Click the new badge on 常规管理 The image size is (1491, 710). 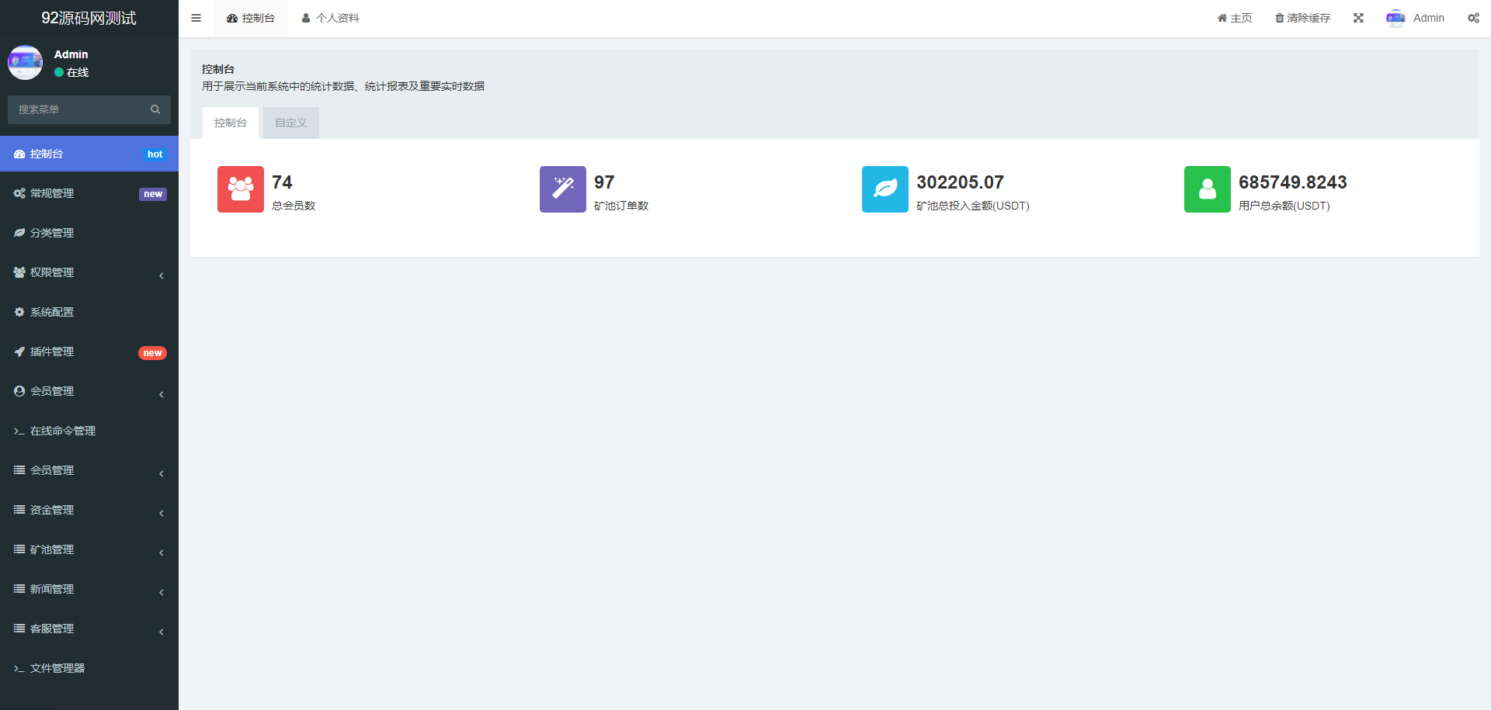[x=153, y=194]
